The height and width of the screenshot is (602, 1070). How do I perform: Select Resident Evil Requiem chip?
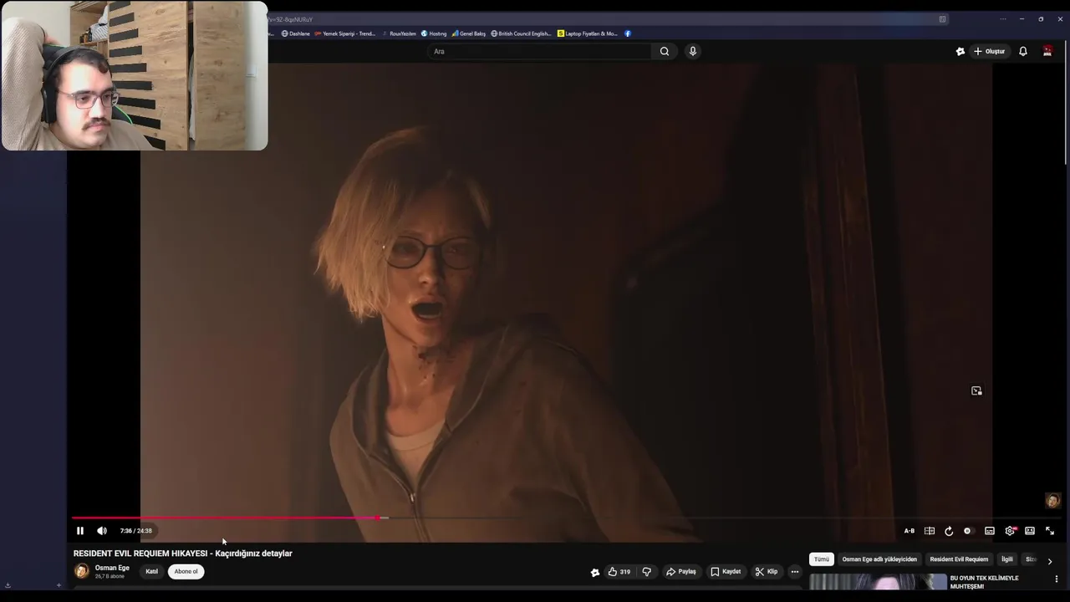[959, 559]
